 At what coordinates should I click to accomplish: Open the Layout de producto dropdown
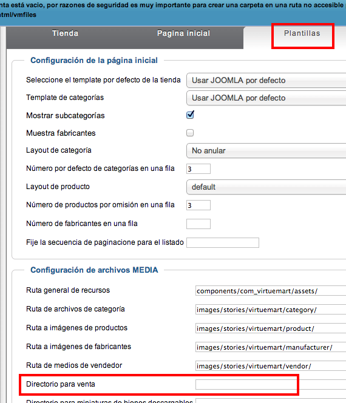(x=266, y=187)
